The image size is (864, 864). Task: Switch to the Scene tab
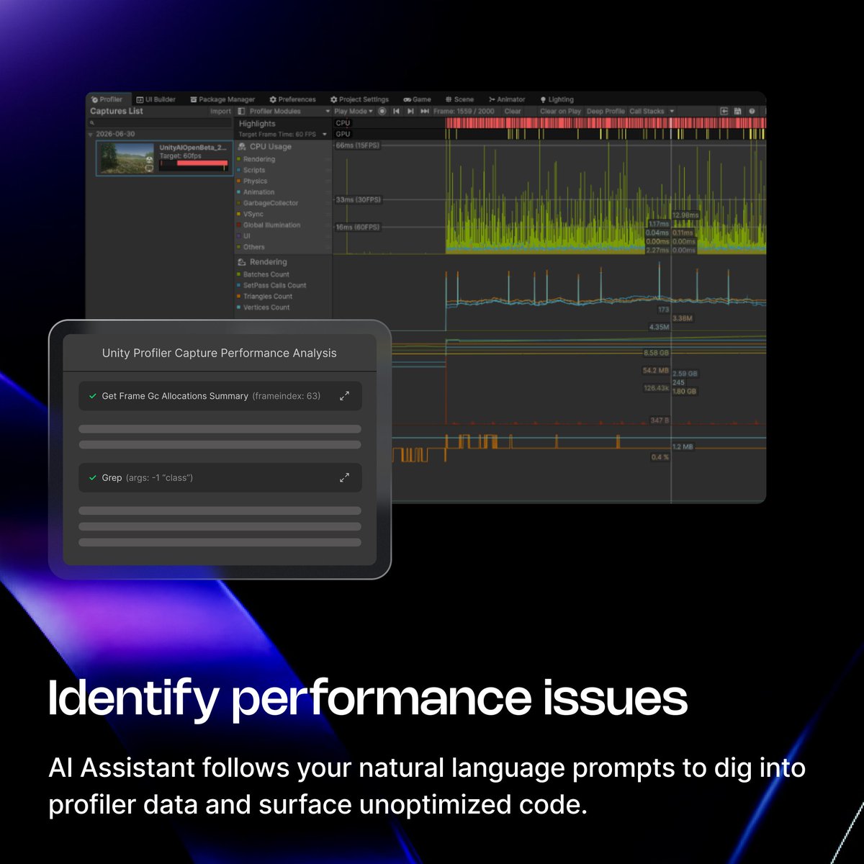(x=459, y=99)
